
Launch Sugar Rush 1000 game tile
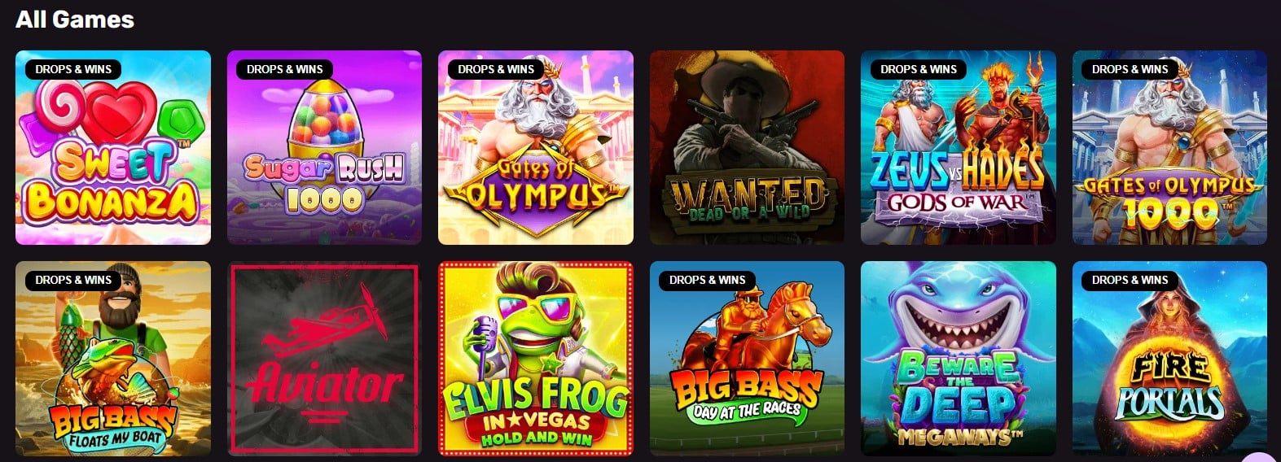coord(324,147)
